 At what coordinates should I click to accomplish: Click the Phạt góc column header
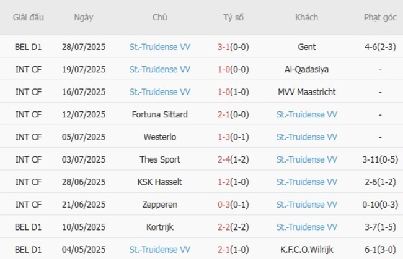click(380, 17)
